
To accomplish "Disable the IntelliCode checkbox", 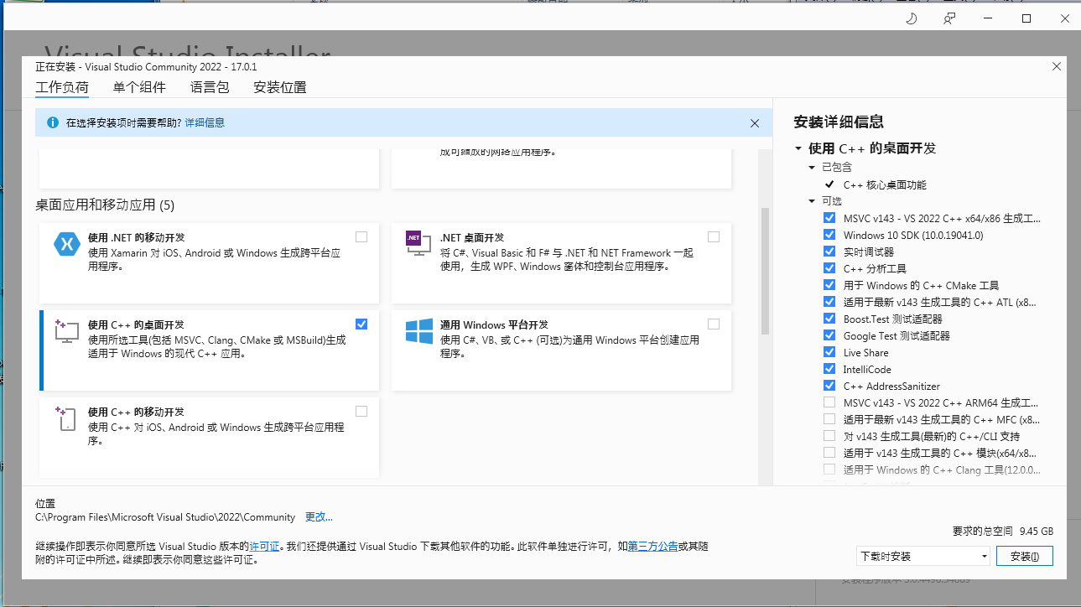I will click(829, 369).
